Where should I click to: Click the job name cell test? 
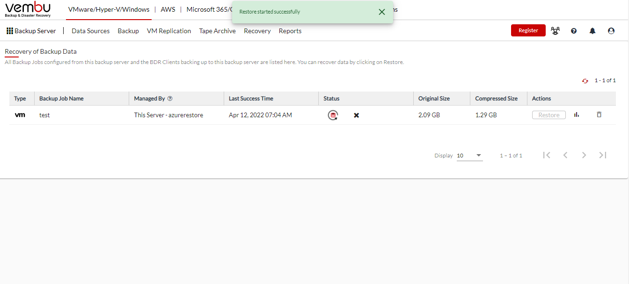44,115
